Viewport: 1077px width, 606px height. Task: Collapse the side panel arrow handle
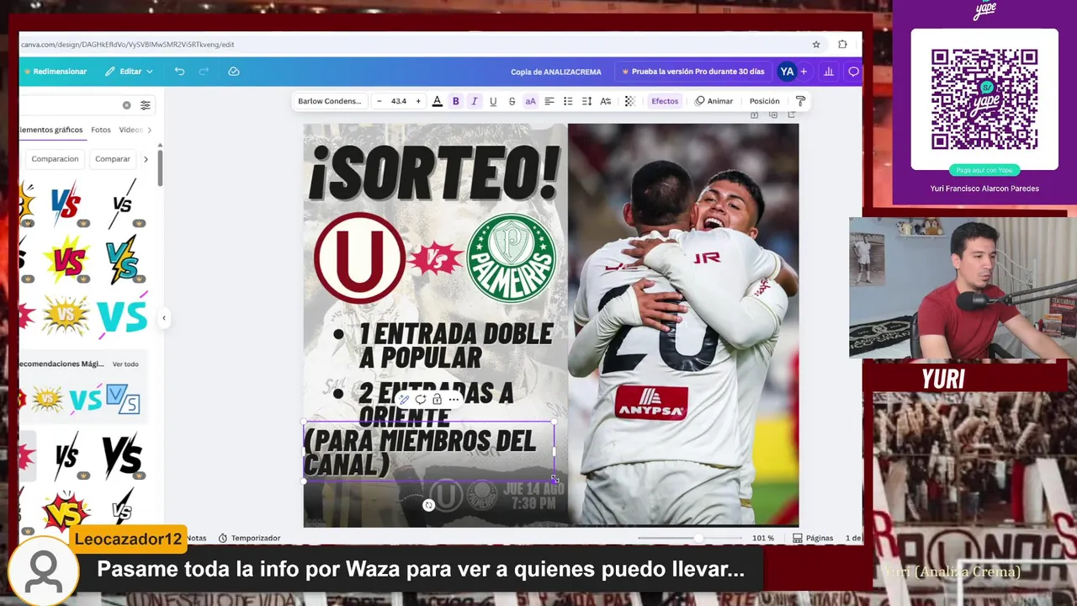(164, 318)
